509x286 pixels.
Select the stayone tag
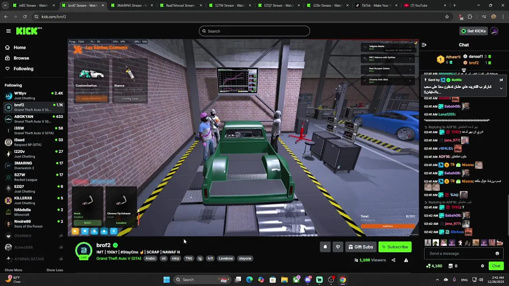pyautogui.click(x=245, y=258)
